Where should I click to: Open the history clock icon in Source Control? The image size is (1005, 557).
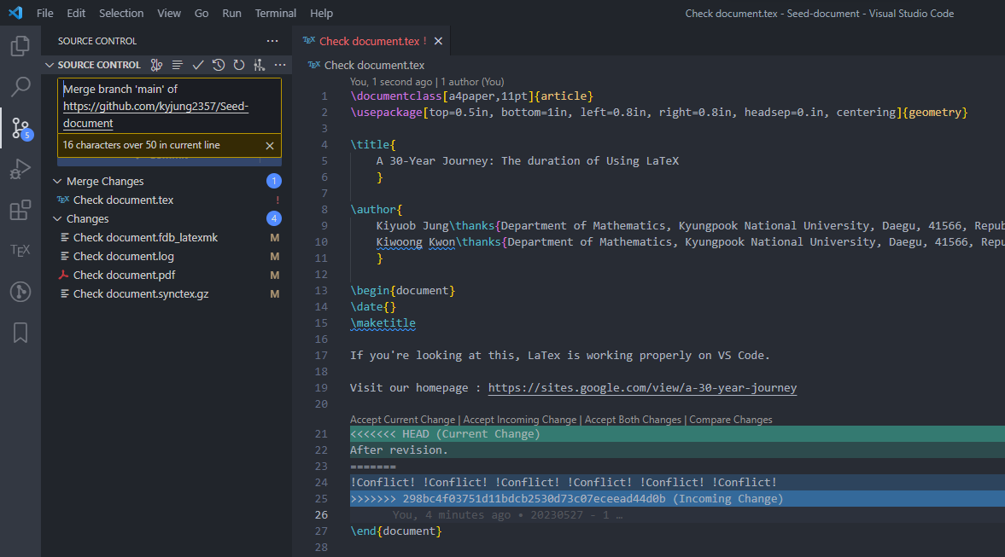pos(219,65)
